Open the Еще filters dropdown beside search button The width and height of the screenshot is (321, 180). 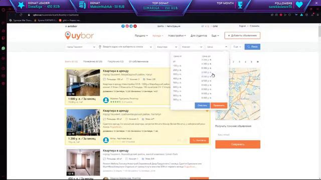(x=237, y=46)
